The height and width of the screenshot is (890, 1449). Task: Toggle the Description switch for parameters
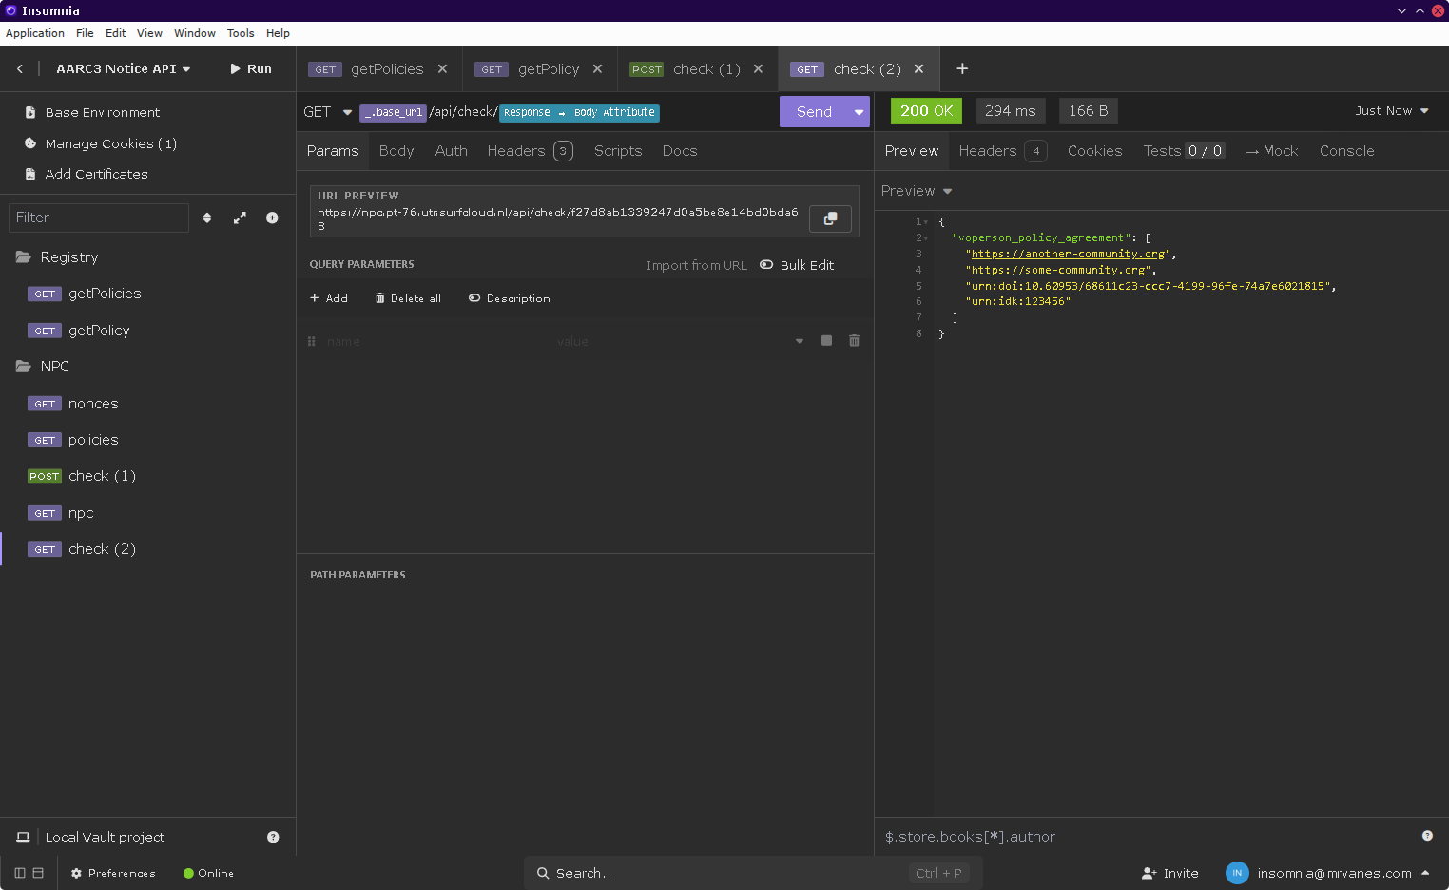point(474,298)
